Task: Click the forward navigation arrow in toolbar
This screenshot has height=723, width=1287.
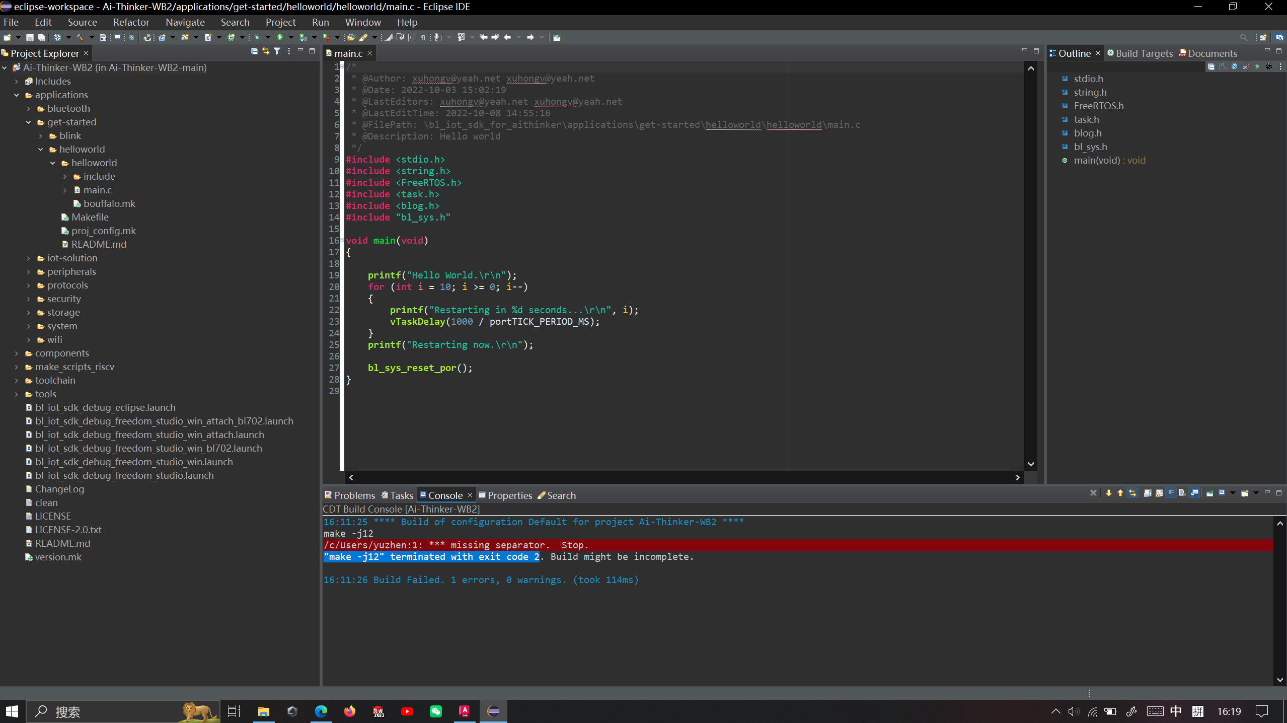Action: click(x=531, y=37)
